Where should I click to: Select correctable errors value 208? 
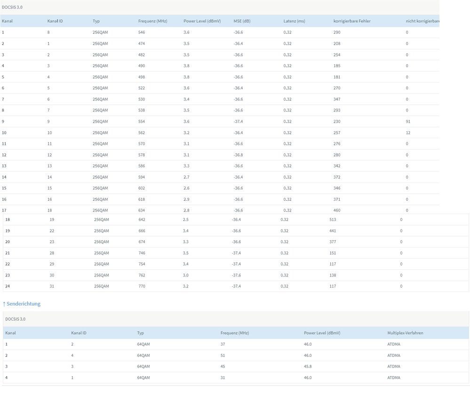click(337, 43)
